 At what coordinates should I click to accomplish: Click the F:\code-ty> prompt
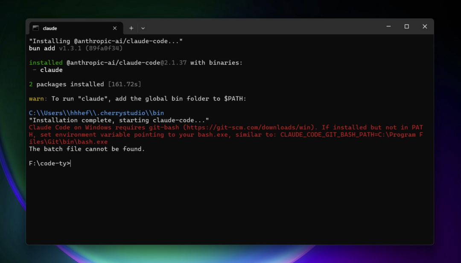50,163
